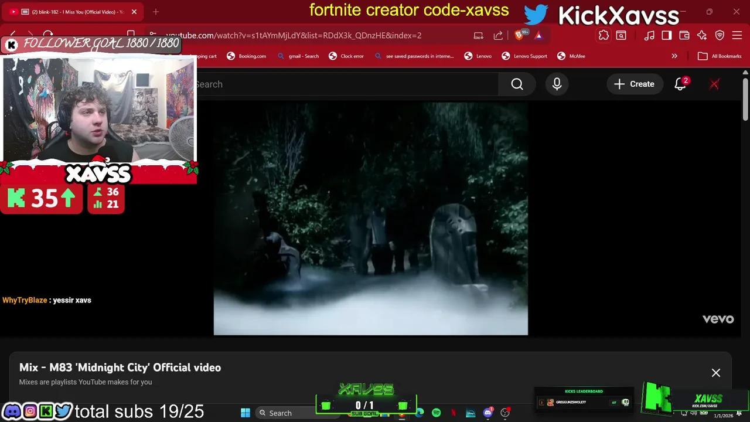Image resolution: width=750 pixels, height=422 pixels.
Task: Close the Mix playlist panel
Action: 716,373
